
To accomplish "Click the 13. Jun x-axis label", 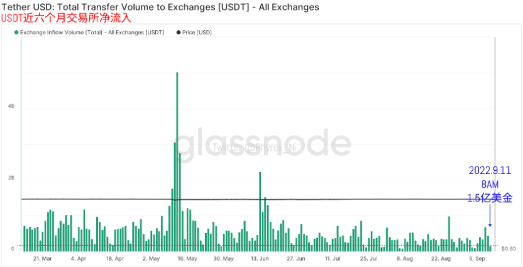I will pyautogui.click(x=260, y=258).
